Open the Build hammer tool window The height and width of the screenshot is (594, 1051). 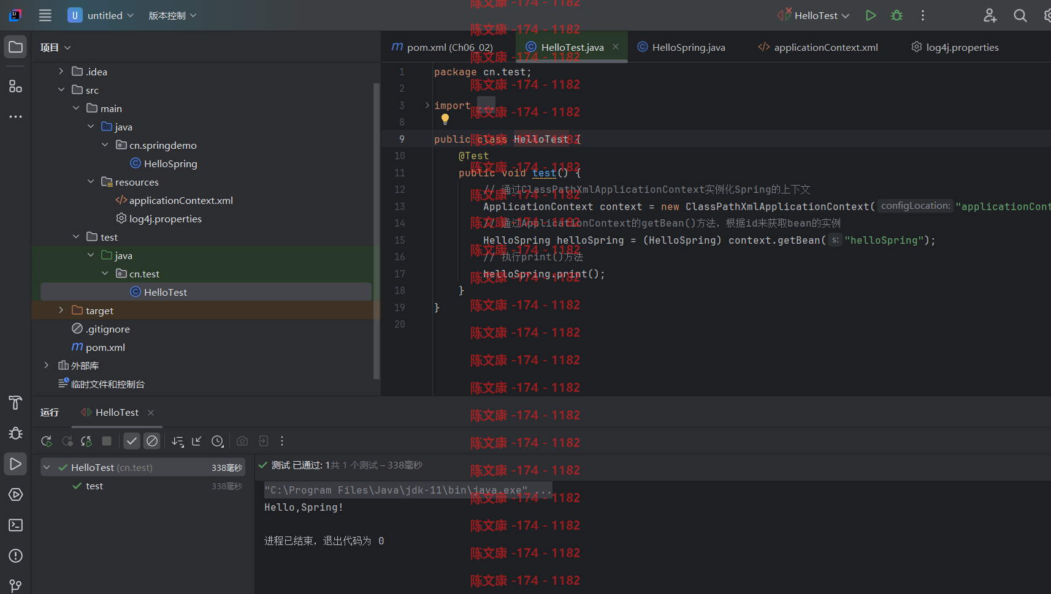click(x=16, y=402)
